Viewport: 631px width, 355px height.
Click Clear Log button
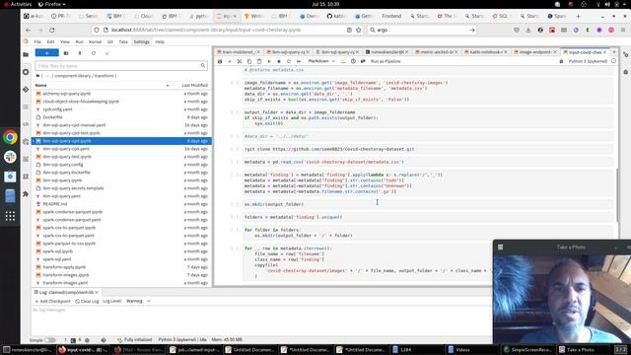[x=87, y=301]
